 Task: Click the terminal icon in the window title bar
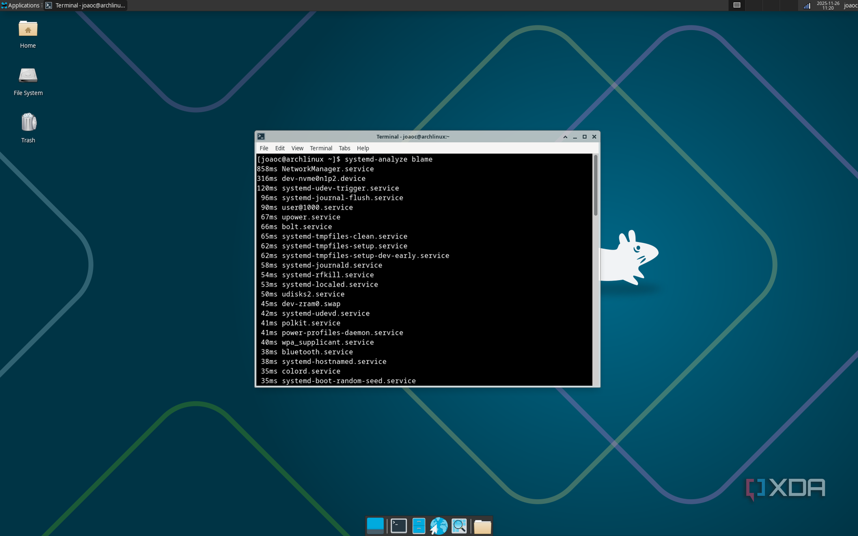coord(261,136)
